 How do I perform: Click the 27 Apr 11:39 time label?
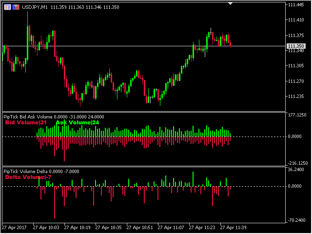point(234,228)
